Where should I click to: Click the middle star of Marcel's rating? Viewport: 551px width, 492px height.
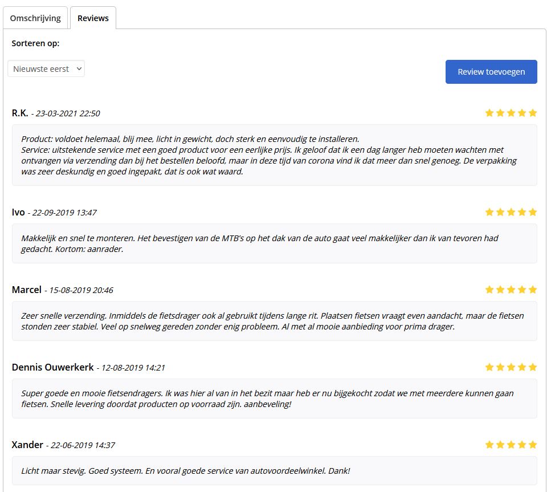(511, 290)
